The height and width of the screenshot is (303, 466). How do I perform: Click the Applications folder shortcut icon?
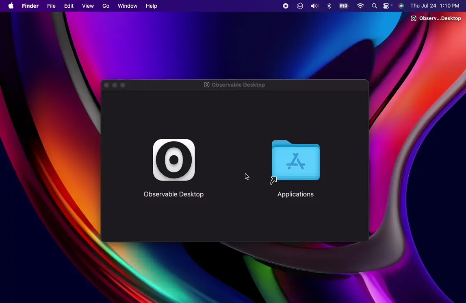tap(295, 161)
